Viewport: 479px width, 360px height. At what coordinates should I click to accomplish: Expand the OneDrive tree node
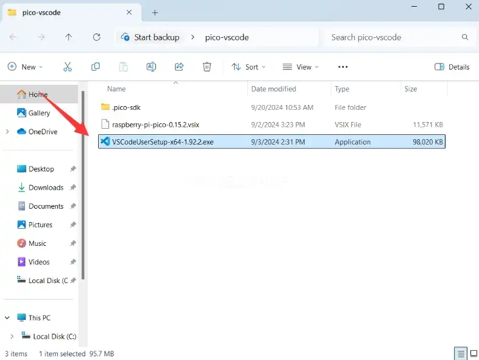pos(7,131)
